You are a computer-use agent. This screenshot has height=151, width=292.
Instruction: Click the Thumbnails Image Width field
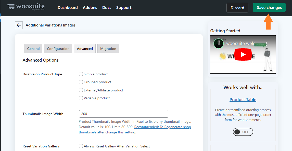(123, 114)
